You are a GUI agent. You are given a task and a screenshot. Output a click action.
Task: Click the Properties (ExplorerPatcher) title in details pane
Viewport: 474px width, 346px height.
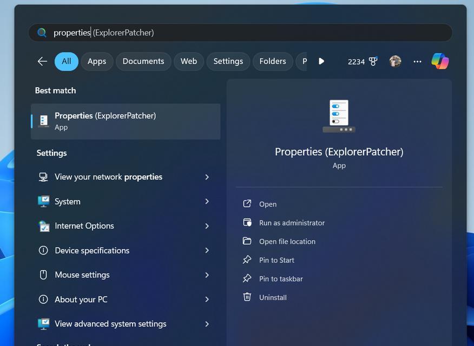(x=339, y=151)
